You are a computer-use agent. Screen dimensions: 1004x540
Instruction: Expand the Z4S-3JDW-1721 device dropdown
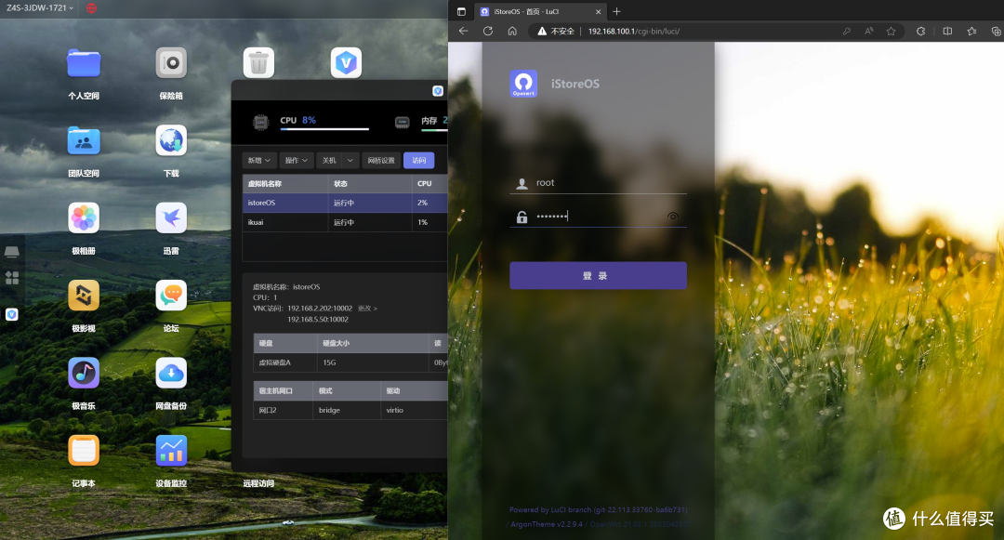pyautogui.click(x=40, y=8)
